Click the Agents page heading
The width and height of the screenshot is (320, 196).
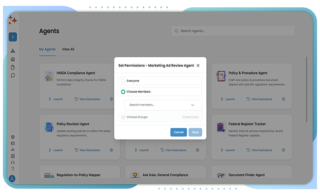[x=49, y=31]
